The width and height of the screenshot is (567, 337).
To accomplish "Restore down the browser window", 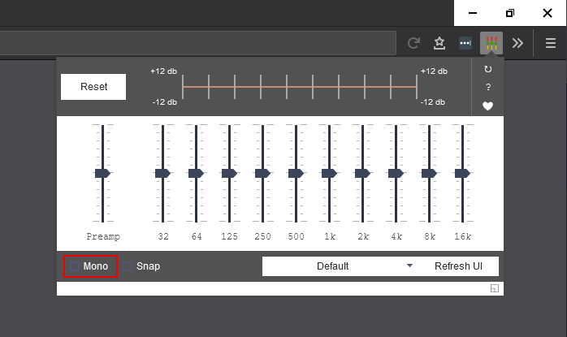I will point(510,13).
